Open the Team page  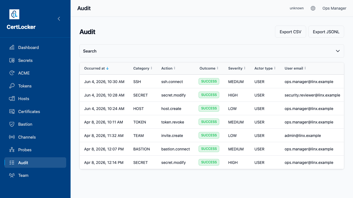point(35,175)
